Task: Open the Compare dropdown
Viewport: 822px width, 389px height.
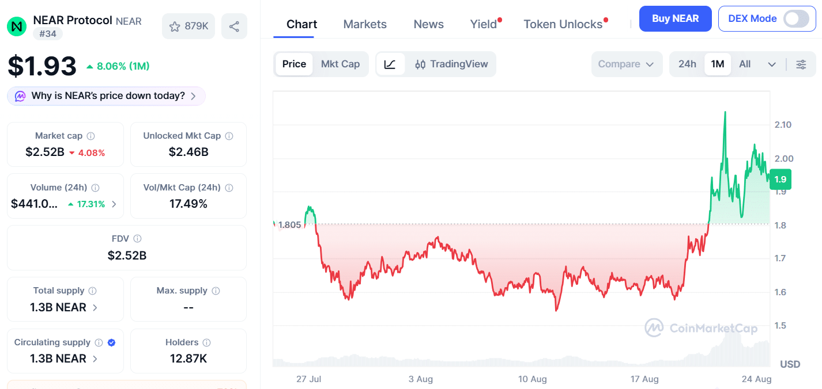Action: point(626,64)
